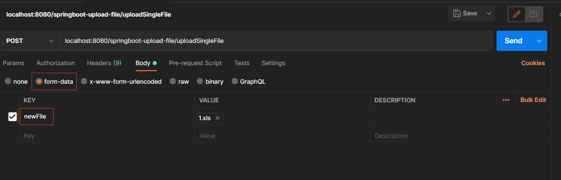Select the GraphQL body option
Viewport: 561px width, 180px height.
(235, 82)
